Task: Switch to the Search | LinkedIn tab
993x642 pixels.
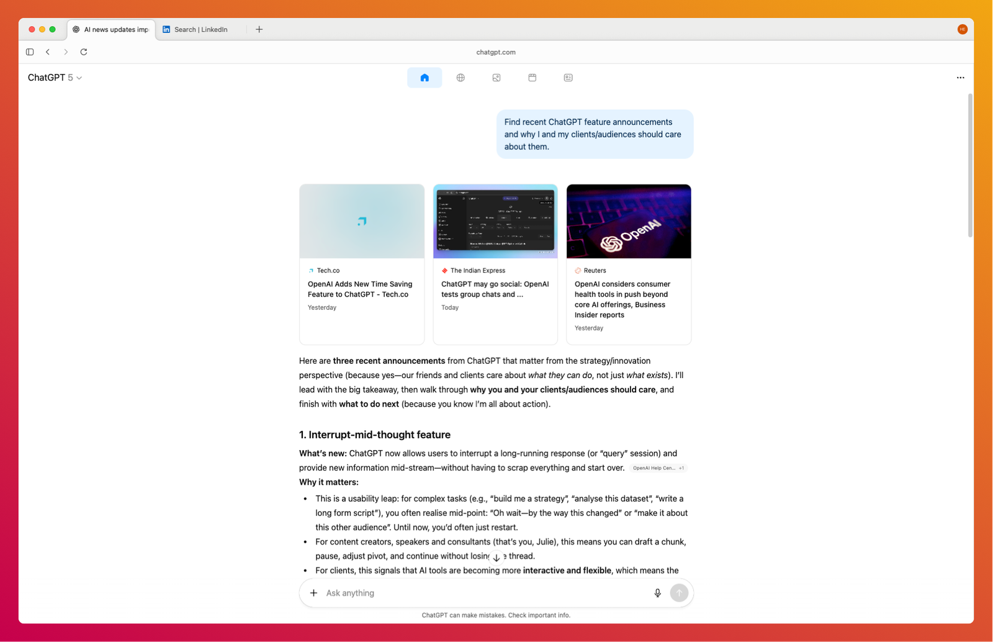Action: (x=200, y=29)
